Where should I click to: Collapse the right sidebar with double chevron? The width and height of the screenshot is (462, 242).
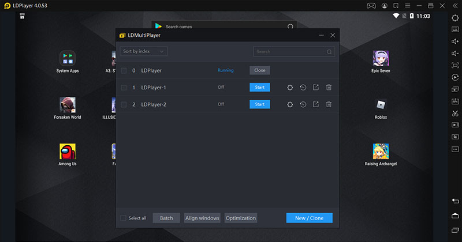(455, 6)
